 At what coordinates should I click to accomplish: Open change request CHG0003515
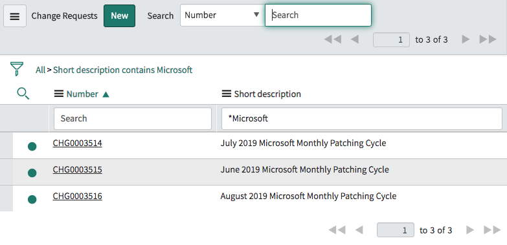click(77, 169)
